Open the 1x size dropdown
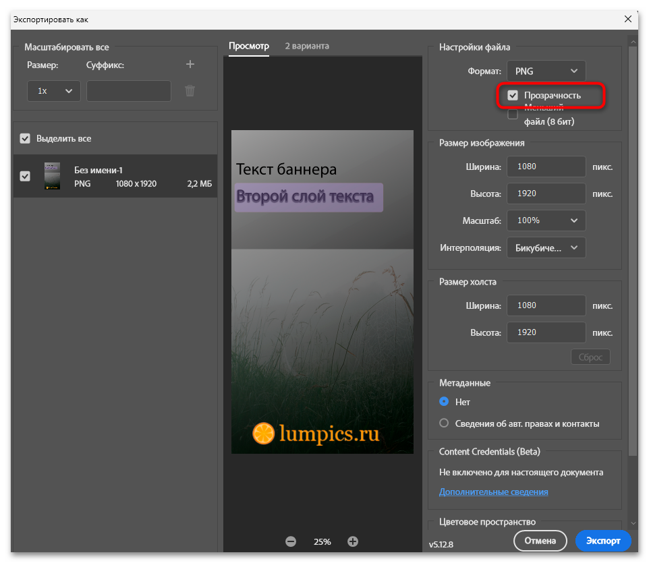This screenshot has height=563, width=649. (54, 91)
